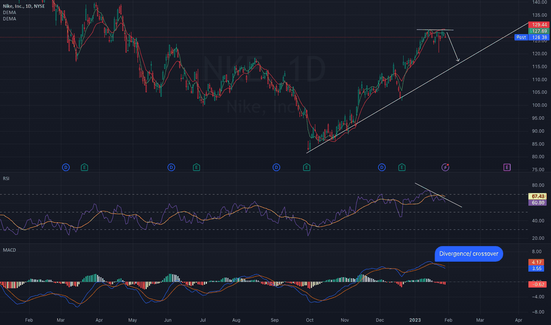The width and height of the screenshot is (551, 325).
Task: Click the -8.00 label on the MACD scale
Action: pyautogui.click(x=537, y=311)
